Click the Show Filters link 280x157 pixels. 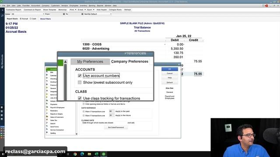pyautogui.click(x=45, y=19)
